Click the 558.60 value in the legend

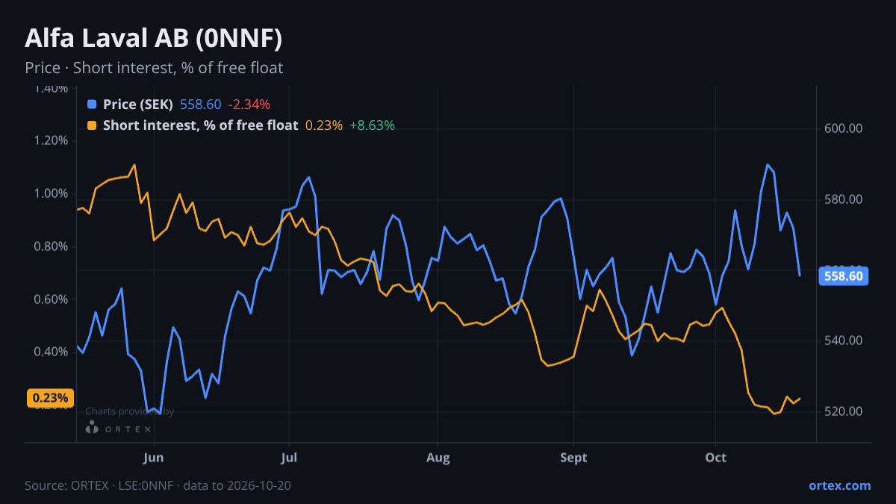click(201, 105)
